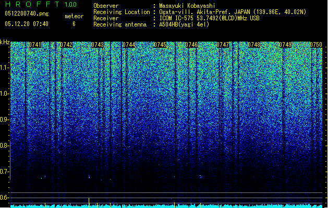Image resolution: width=328 pixels, height=208 pixels.
Task: Click the 0747 time marker
Action: [x=223, y=45]
